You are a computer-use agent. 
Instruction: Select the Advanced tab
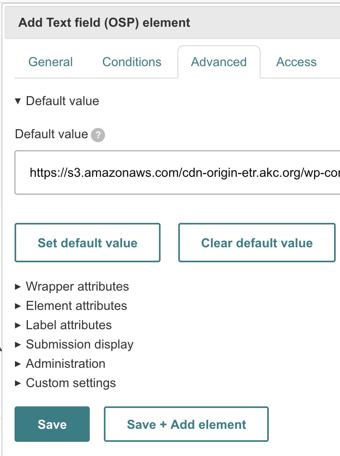219,62
